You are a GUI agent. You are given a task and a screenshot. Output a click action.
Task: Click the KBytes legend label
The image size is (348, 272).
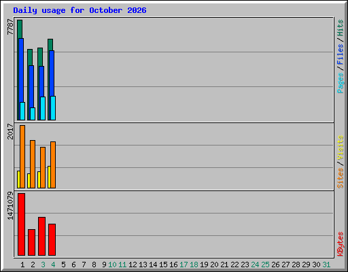click(x=340, y=244)
